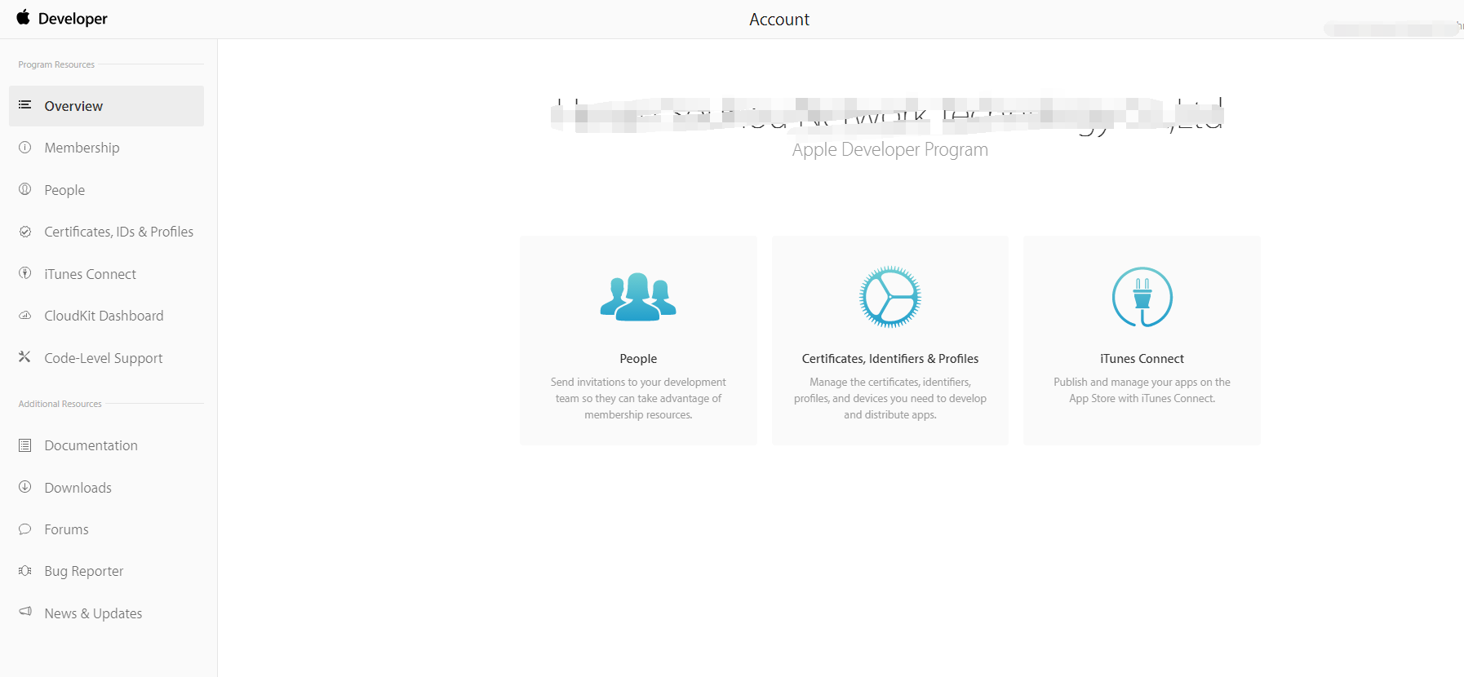This screenshot has width=1464, height=677.
Task: Click the Account page title
Action: 779,20
